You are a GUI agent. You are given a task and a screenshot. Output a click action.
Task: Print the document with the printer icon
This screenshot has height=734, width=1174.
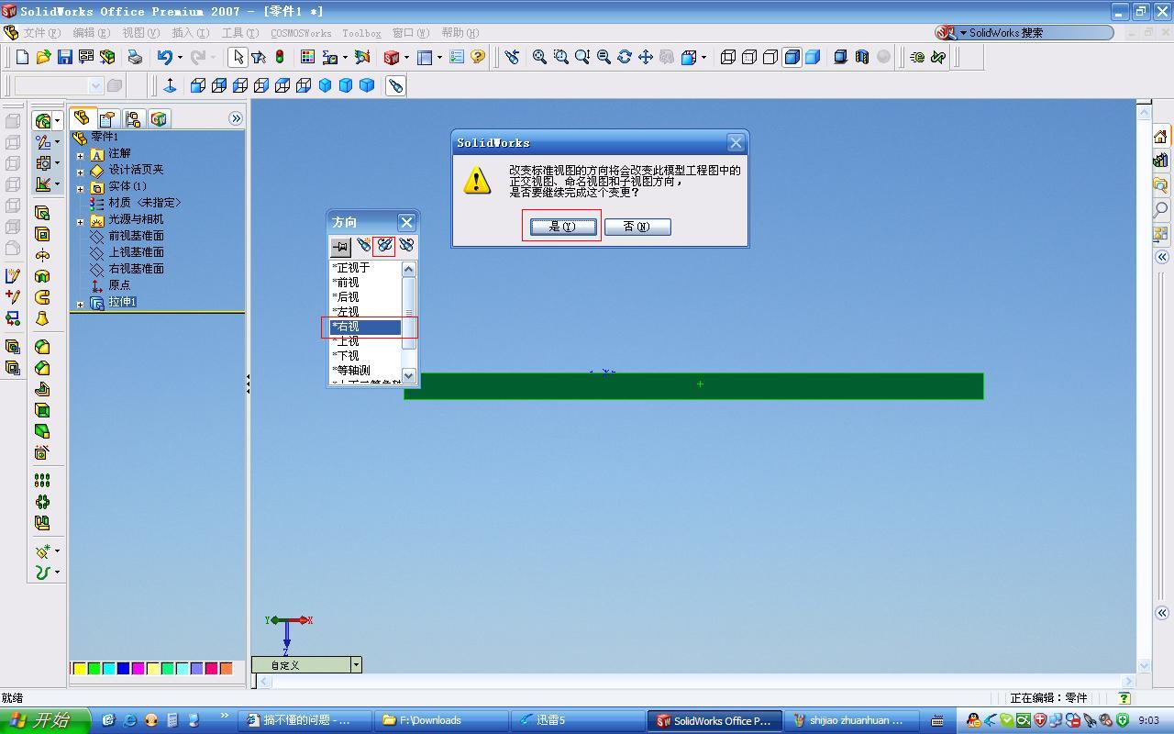click(x=135, y=57)
